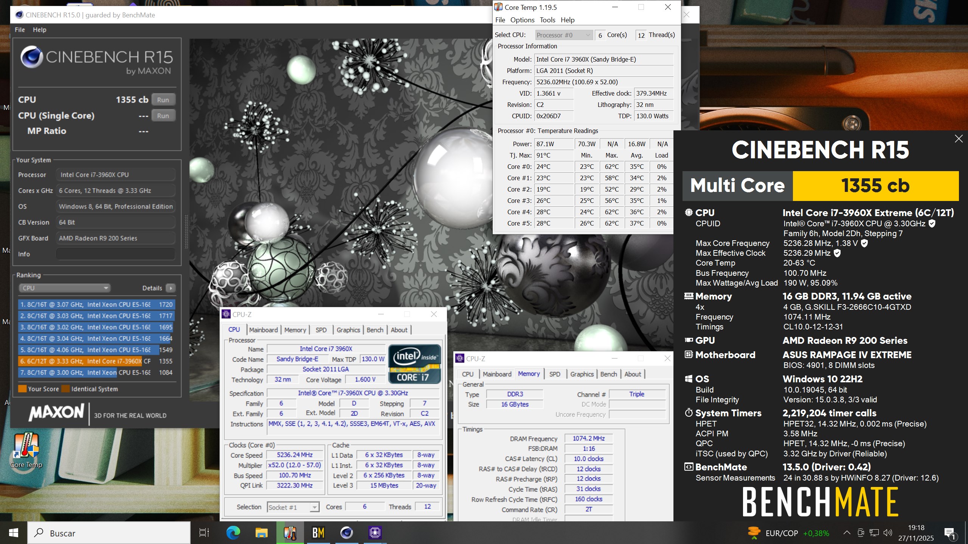Open the Ranking CPU dropdown
This screenshot has height=544, width=968.
(x=64, y=288)
